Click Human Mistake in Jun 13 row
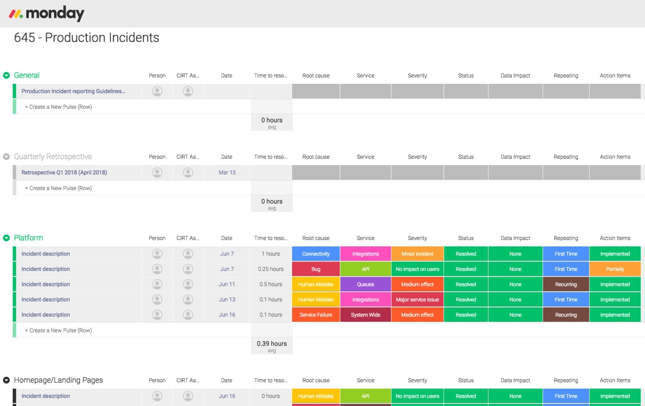The width and height of the screenshot is (645, 406). (316, 300)
